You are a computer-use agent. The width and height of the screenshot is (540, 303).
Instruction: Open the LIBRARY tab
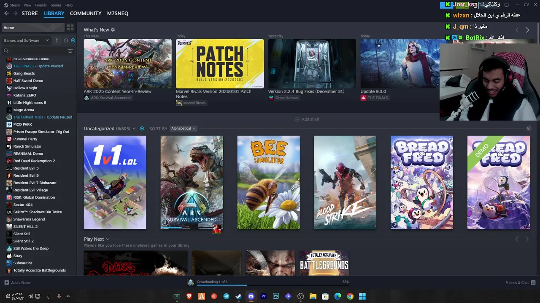click(x=54, y=13)
